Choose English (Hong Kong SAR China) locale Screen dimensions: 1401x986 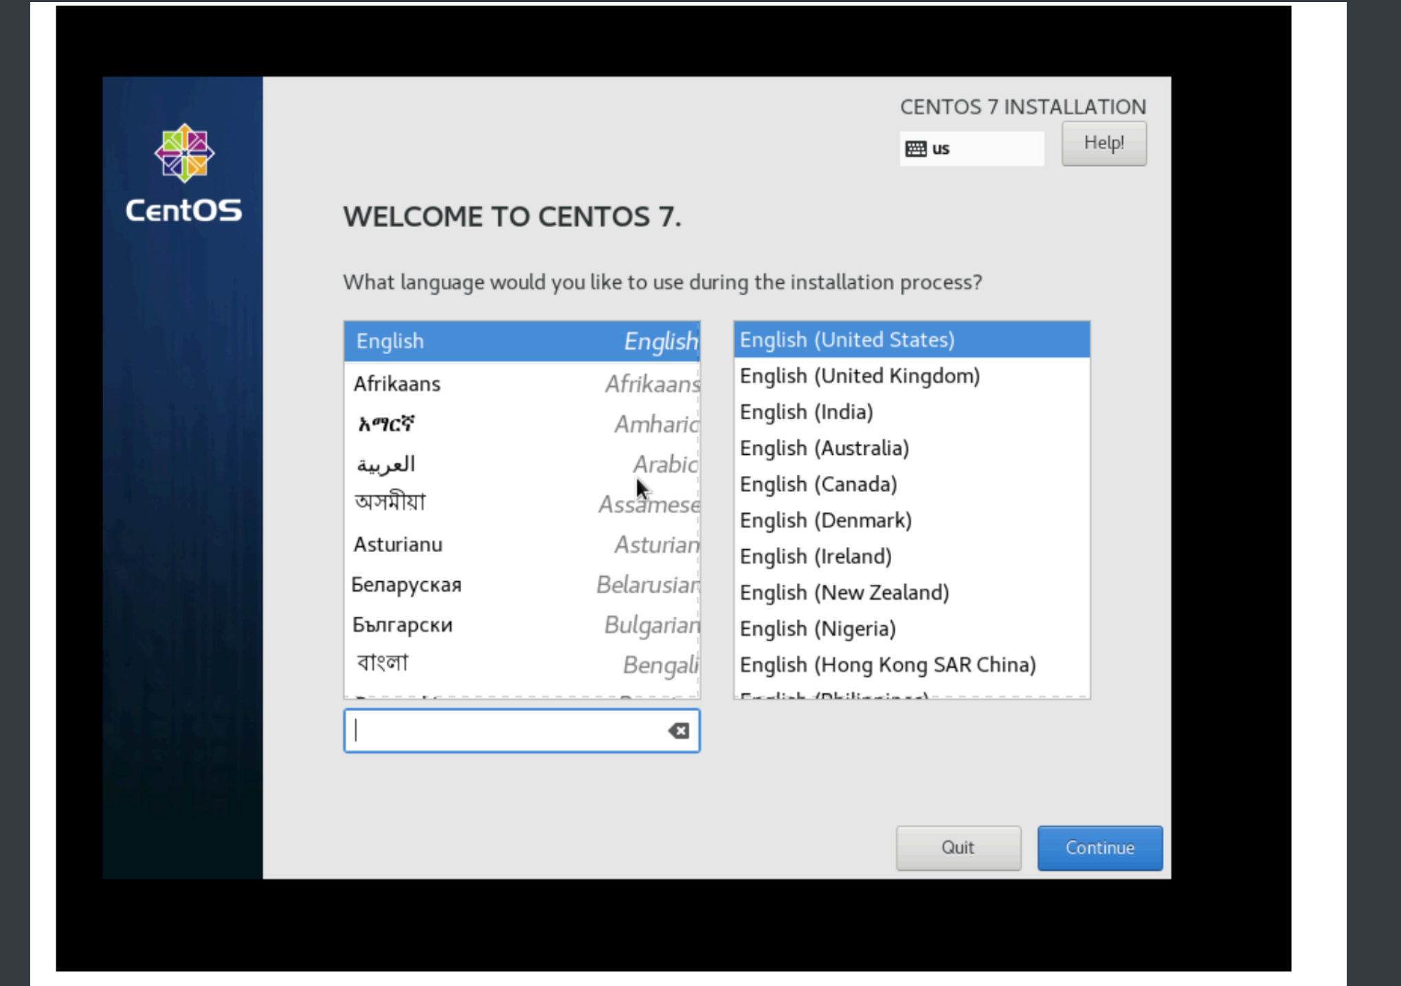[910, 664]
